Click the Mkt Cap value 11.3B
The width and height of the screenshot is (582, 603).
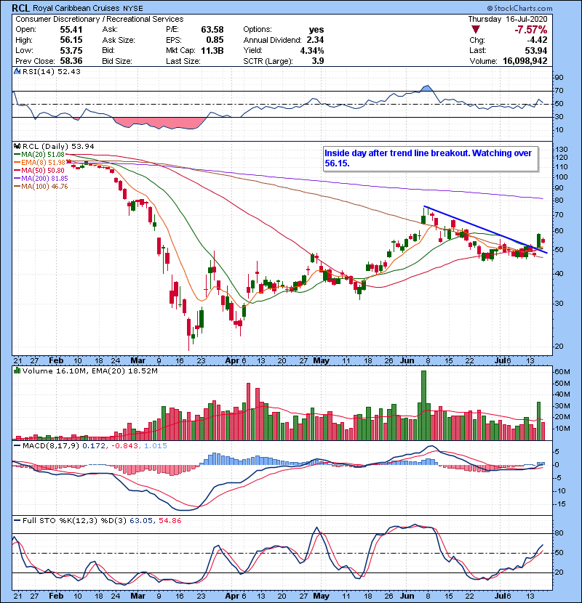tap(212, 50)
